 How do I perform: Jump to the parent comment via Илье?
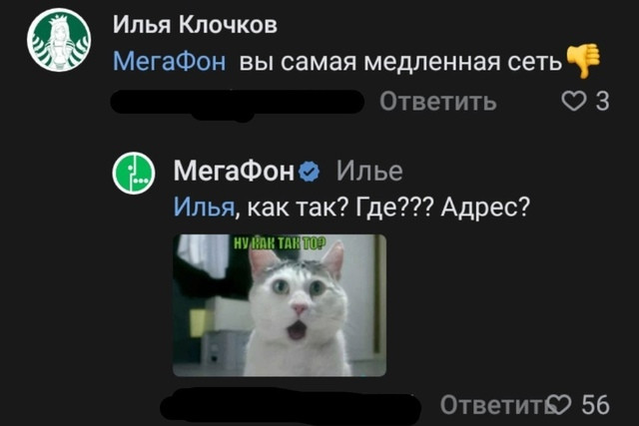pyautogui.click(x=369, y=171)
